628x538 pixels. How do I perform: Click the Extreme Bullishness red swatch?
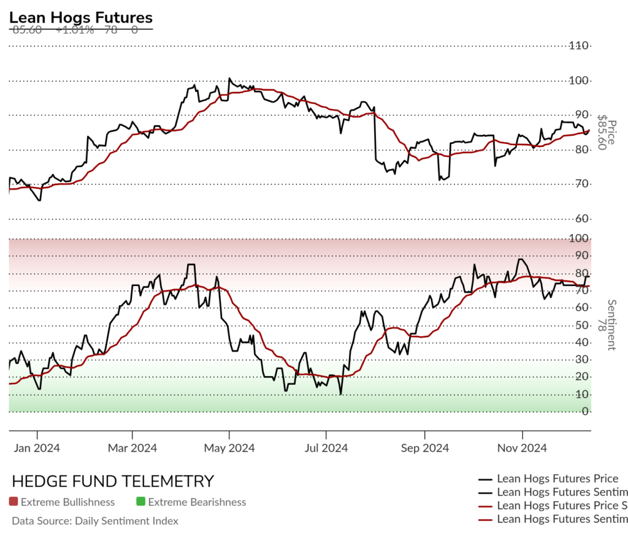click(13, 501)
